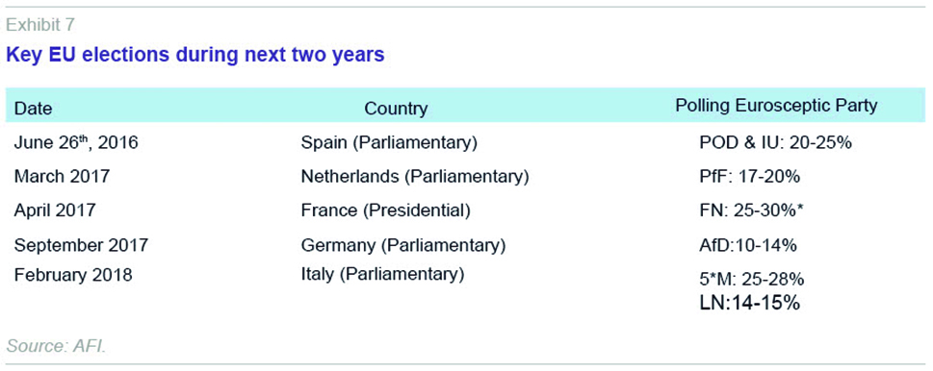Click France (Presidential) country cell
This screenshot has width=933, height=371.
click(385, 210)
